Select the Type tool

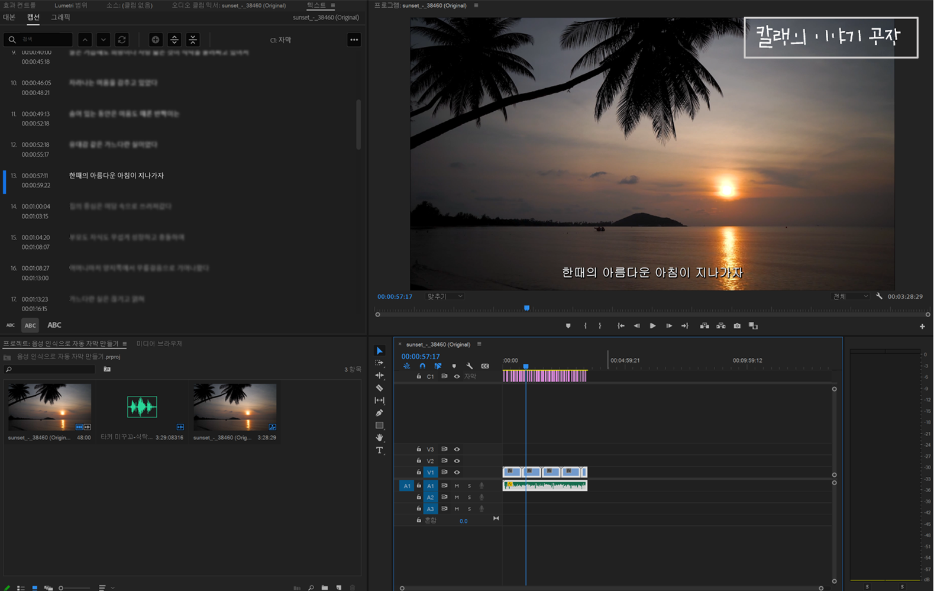(380, 451)
